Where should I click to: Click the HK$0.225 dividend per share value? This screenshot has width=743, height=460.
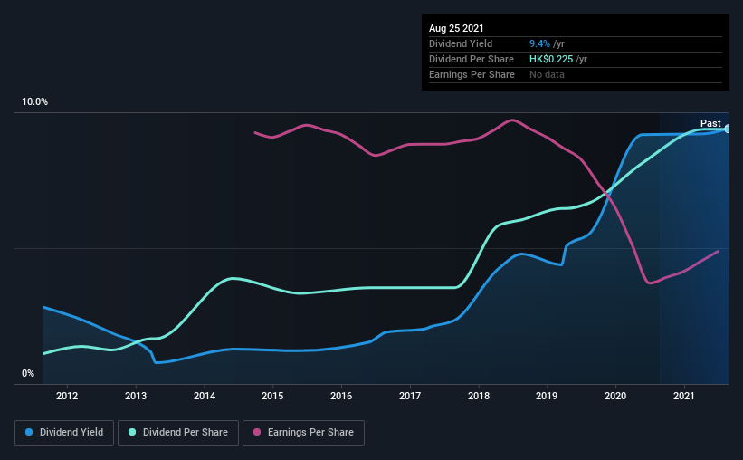[x=551, y=59]
